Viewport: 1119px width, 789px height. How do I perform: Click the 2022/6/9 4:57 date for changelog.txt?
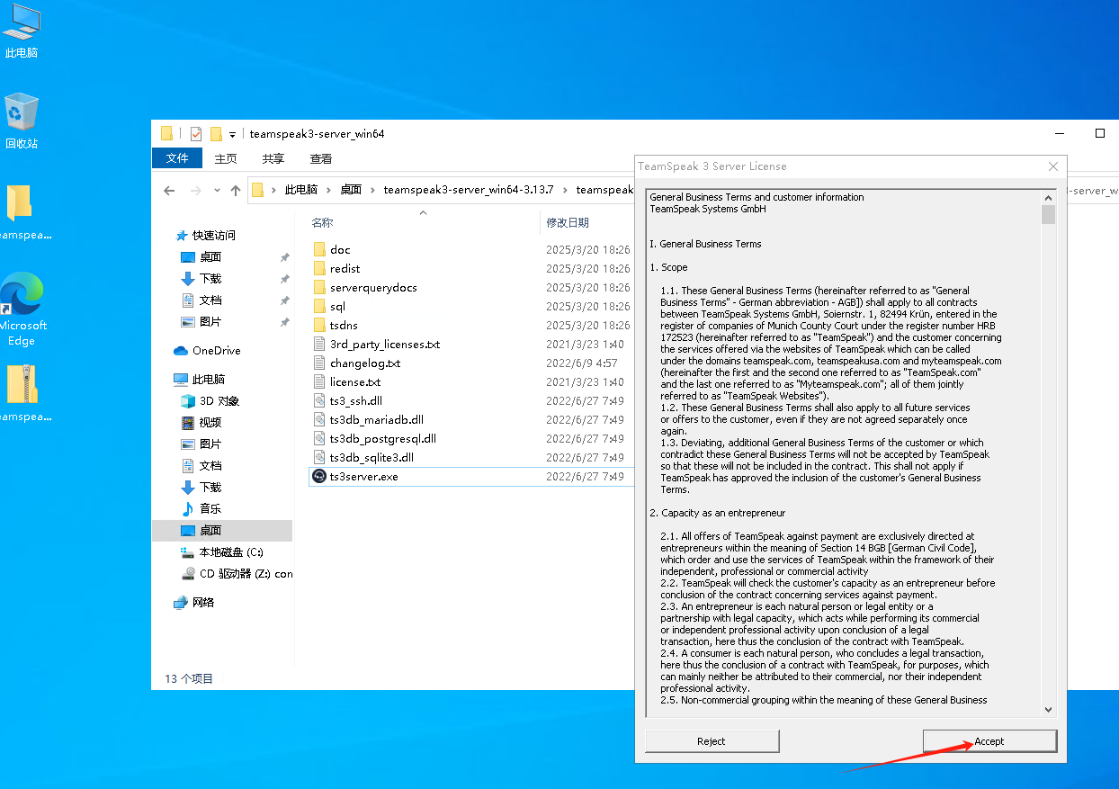tap(582, 363)
